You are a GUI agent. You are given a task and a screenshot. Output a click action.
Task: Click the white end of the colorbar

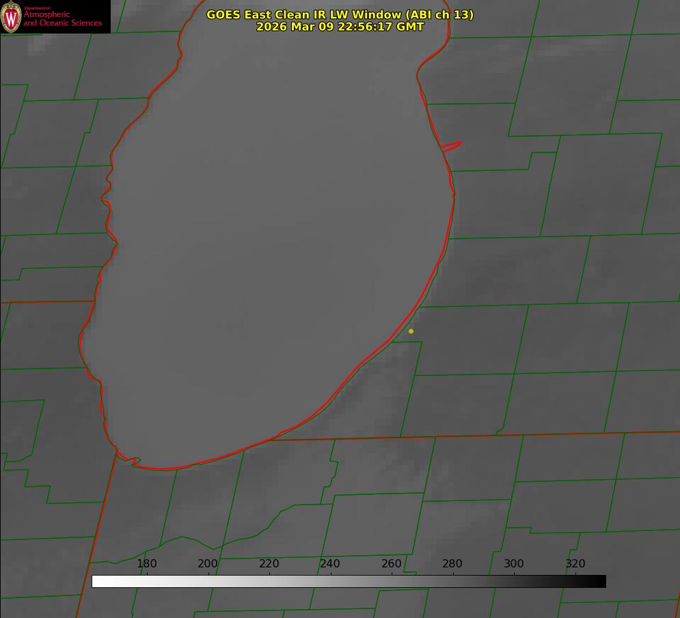98,581
